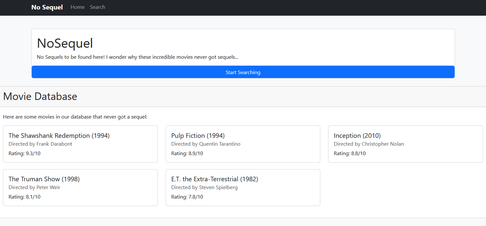Click the 'No Sequels to be found here' tagline
The image size is (486, 226).
[x=138, y=57]
